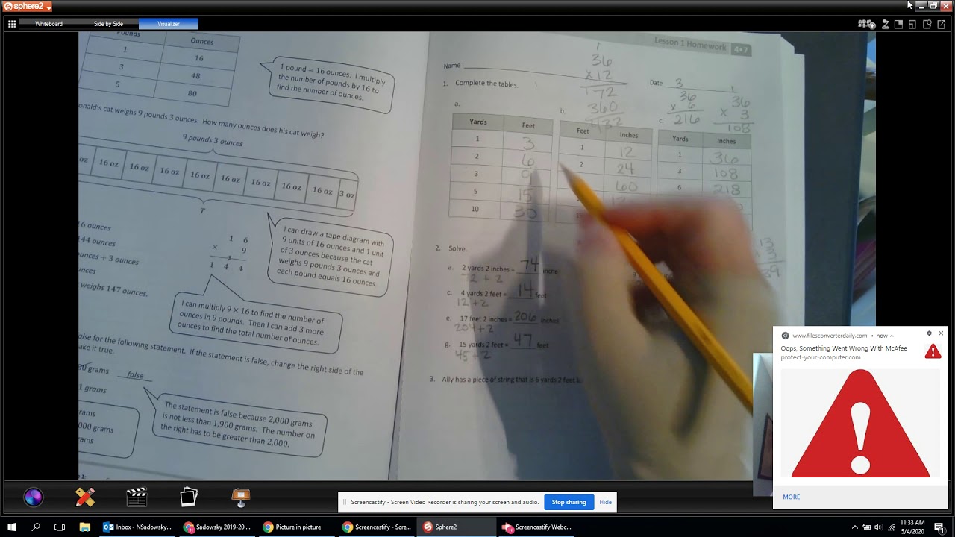Open Outlook Inbox taskbar window
The image size is (955, 537).
point(137,527)
